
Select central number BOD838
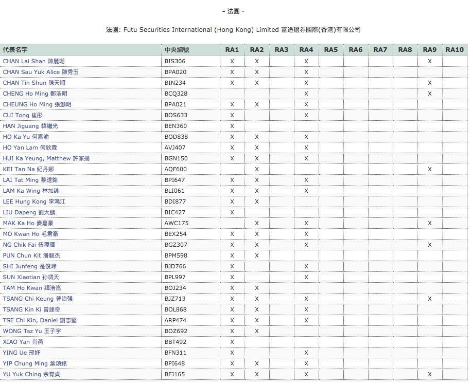[176, 137]
